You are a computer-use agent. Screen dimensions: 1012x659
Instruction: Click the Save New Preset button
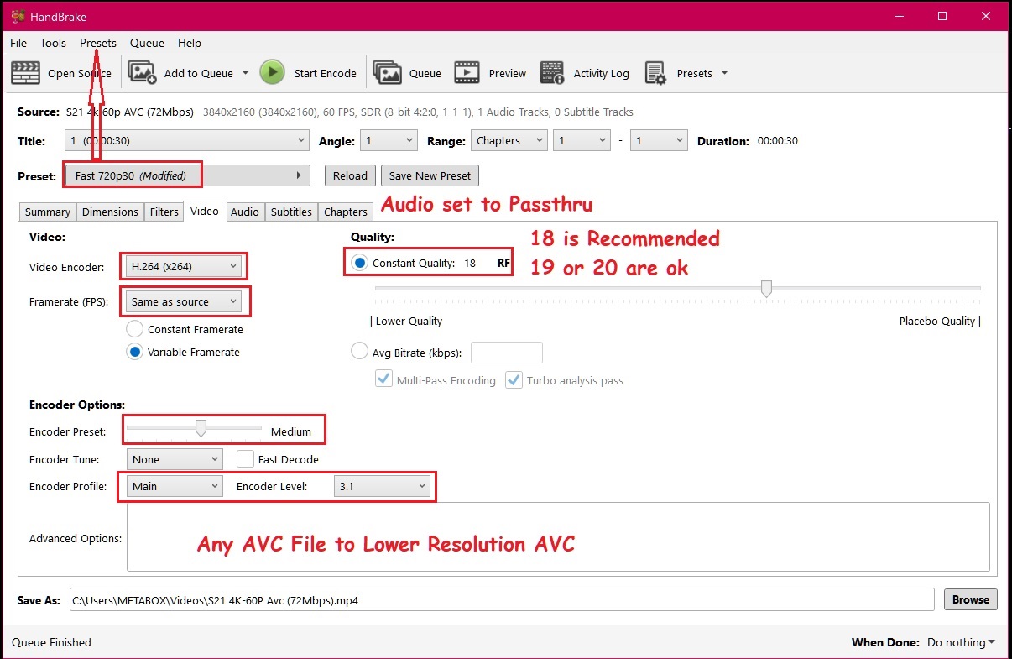430,175
